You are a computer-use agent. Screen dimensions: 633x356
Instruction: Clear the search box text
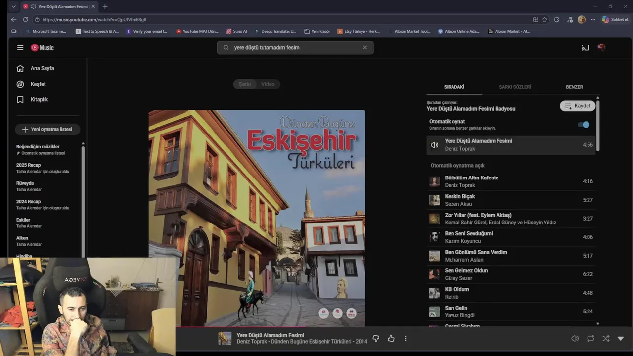[365, 47]
